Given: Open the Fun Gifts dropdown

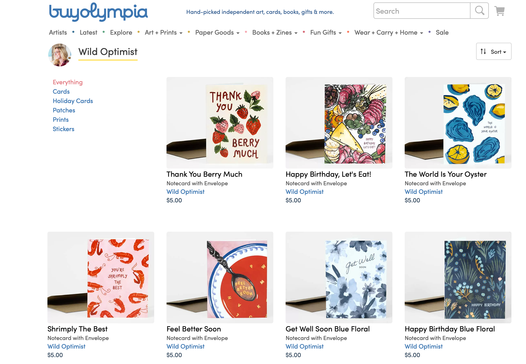Looking at the screenshot, I should coord(326,33).
